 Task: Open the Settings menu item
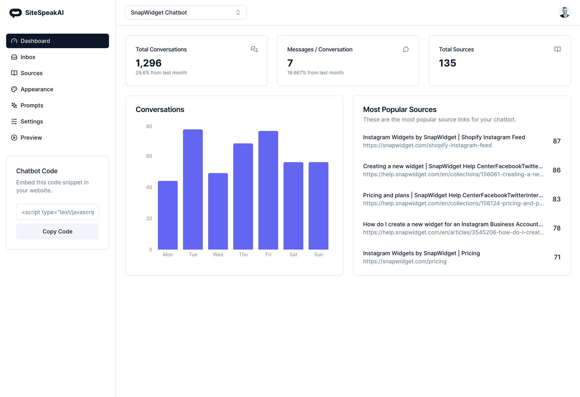(x=32, y=122)
